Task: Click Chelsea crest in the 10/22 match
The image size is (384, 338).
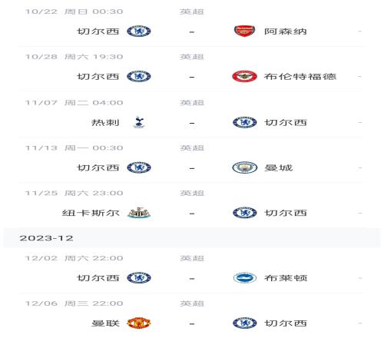Action: pos(139,31)
